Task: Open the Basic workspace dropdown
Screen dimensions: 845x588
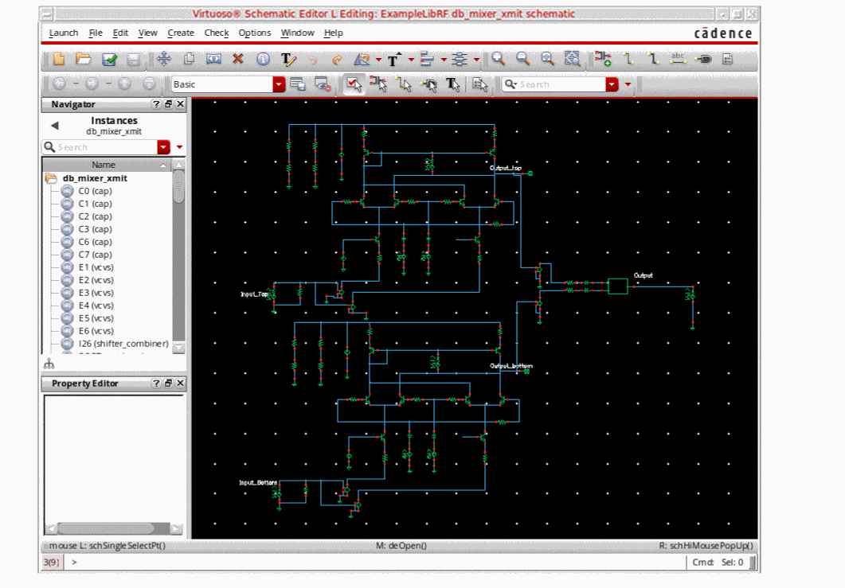Action: (x=279, y=84)
